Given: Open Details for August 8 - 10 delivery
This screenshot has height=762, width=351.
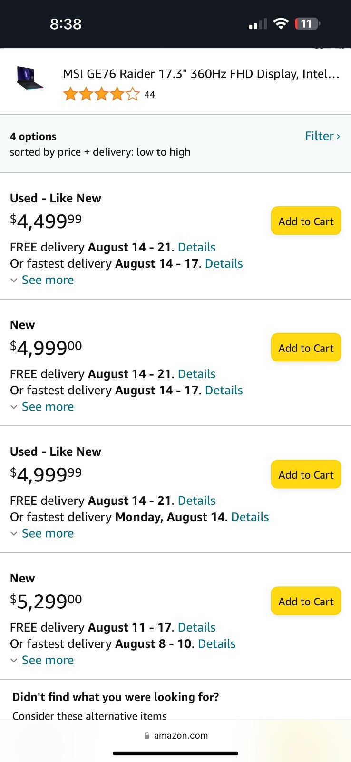Looking at the screenshot, I should click(216, 643).
